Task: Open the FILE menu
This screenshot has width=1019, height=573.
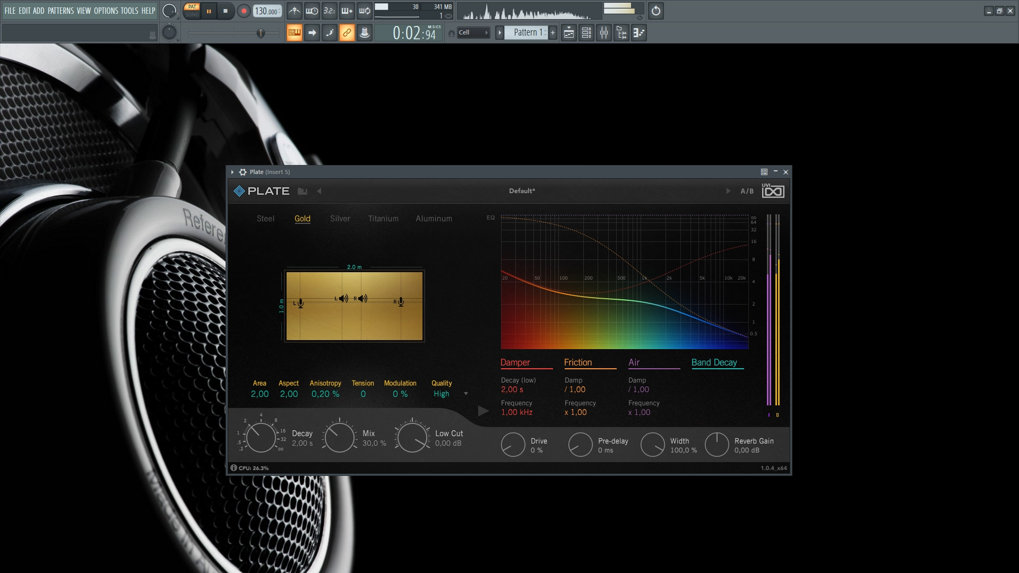Action: coord(10,11)
